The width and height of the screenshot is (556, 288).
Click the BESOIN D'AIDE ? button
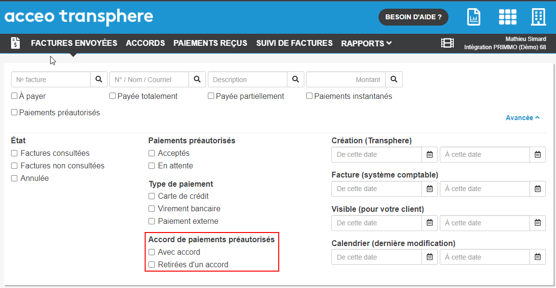coord(413,17)
